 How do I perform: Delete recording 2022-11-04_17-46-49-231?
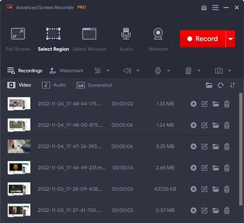(227, 168)
